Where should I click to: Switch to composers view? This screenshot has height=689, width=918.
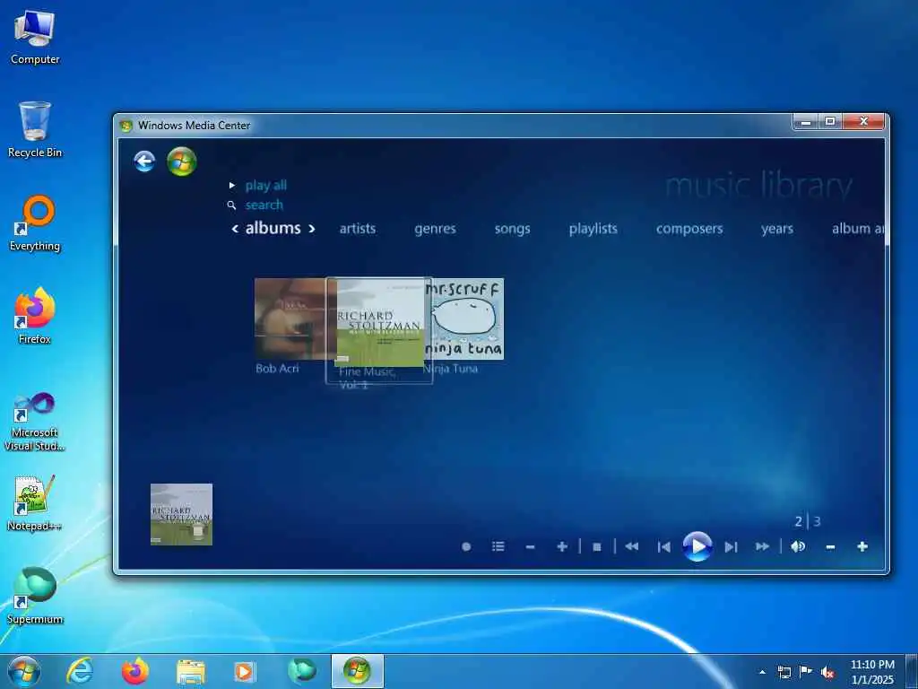[689, 229]
